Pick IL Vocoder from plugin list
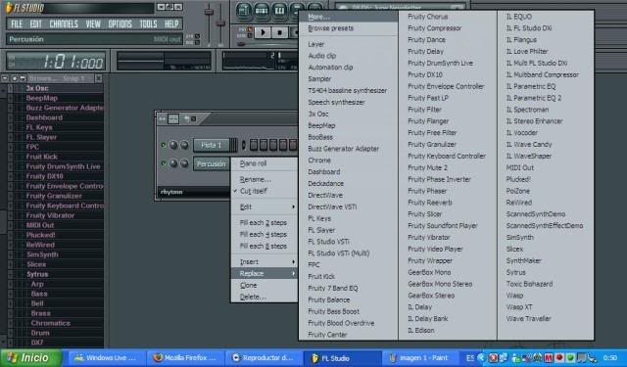Viewport: 627px width, 367px height. click(546, 132)
